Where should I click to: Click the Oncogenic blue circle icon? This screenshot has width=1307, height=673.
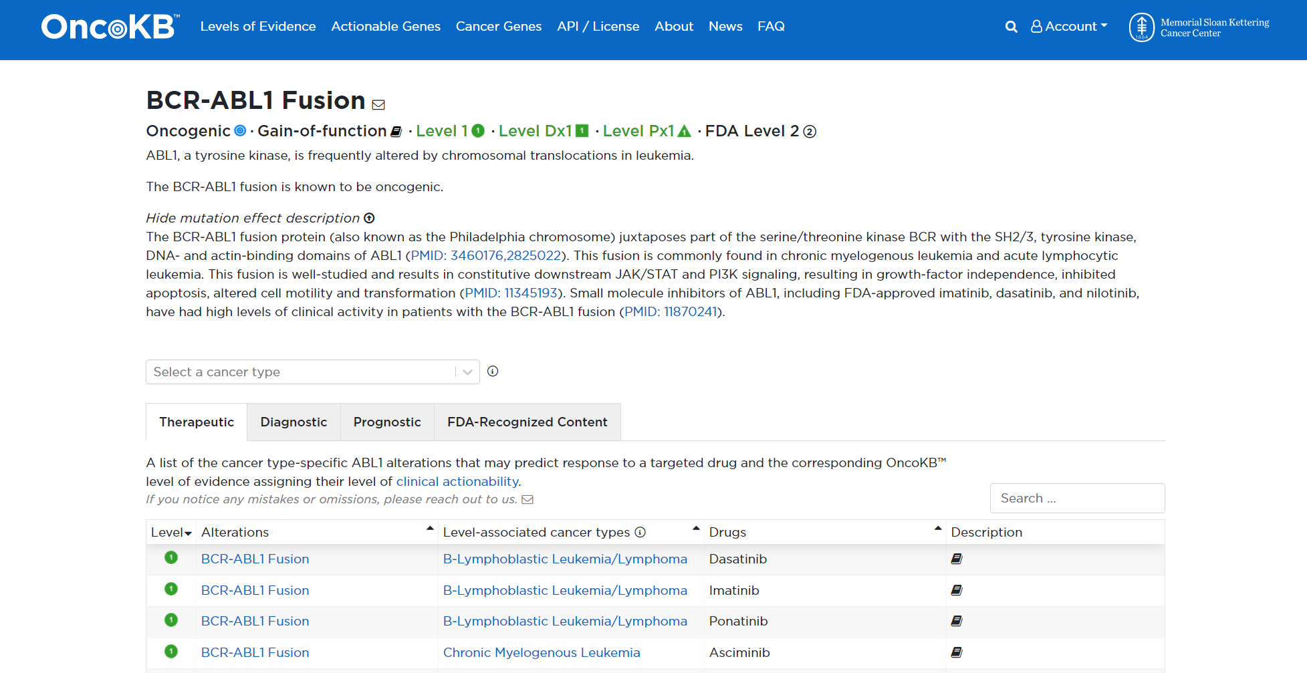coord(239,130)
